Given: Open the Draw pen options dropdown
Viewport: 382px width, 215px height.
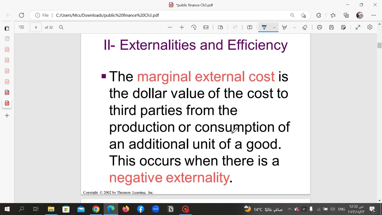Looking at the screenshot, I should [x=274, y=27].
